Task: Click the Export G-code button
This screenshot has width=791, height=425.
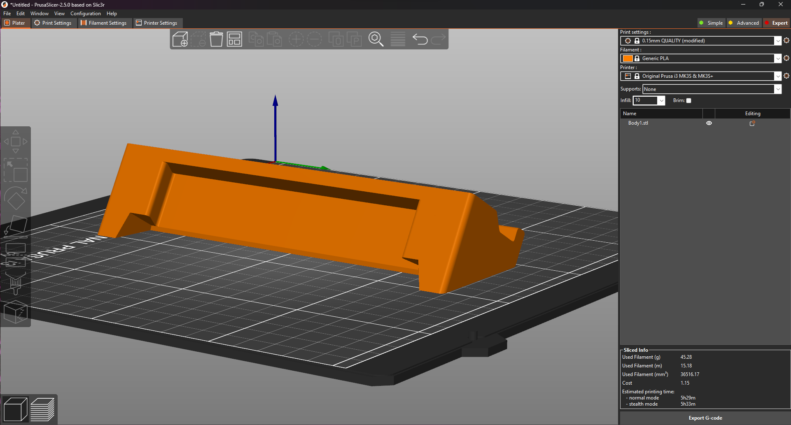Action: click(705, 418)
